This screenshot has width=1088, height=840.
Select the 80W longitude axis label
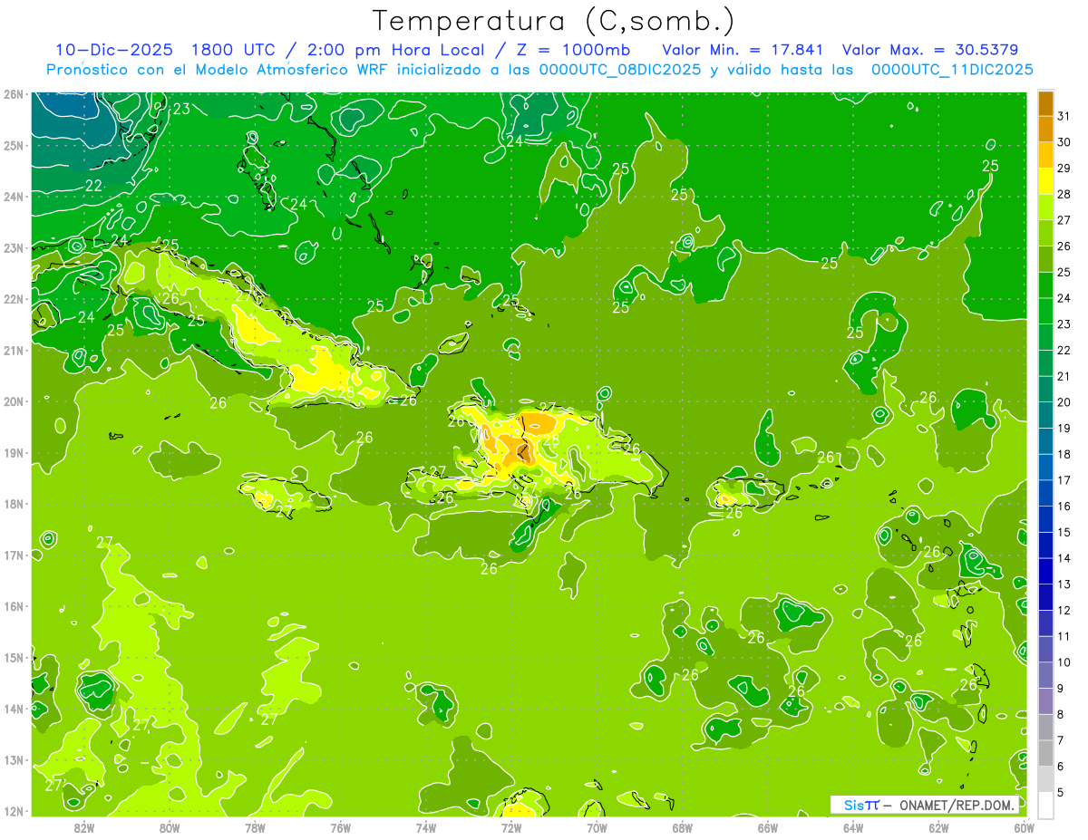[170, 826]
